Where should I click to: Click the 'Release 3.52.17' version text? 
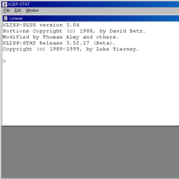click(64, 43)
